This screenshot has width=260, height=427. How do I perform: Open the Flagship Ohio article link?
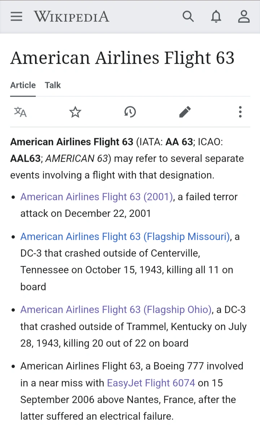116,310
